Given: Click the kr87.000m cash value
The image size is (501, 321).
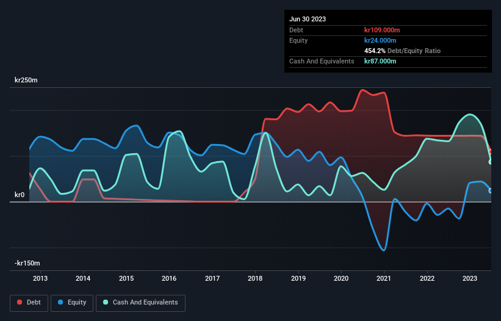Looking at the screenshot, I should (x=380, y=61).
